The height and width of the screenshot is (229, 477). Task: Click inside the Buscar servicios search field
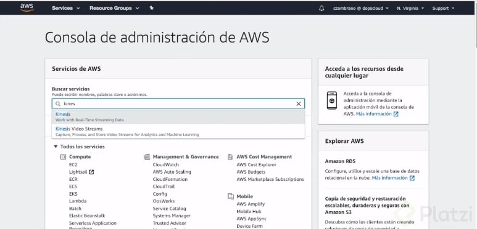pos(178,104)
